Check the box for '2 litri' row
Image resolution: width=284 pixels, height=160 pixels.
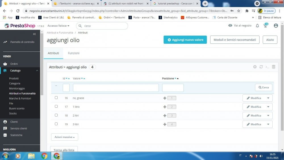56,115
